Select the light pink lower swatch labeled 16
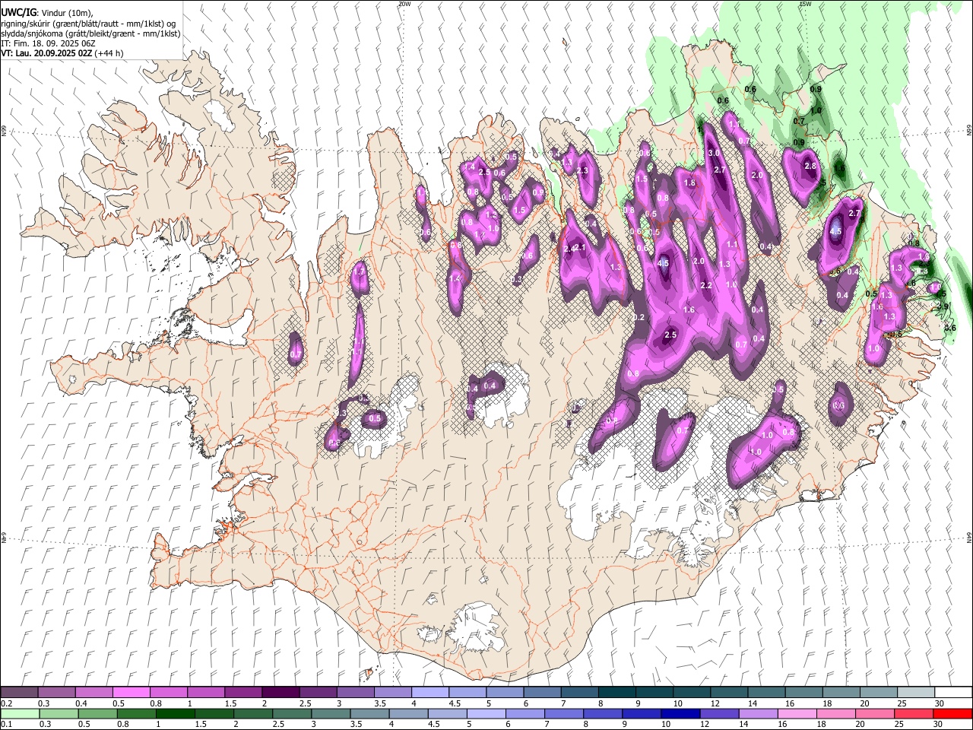The image size is (973, 730). click(797, 713)
